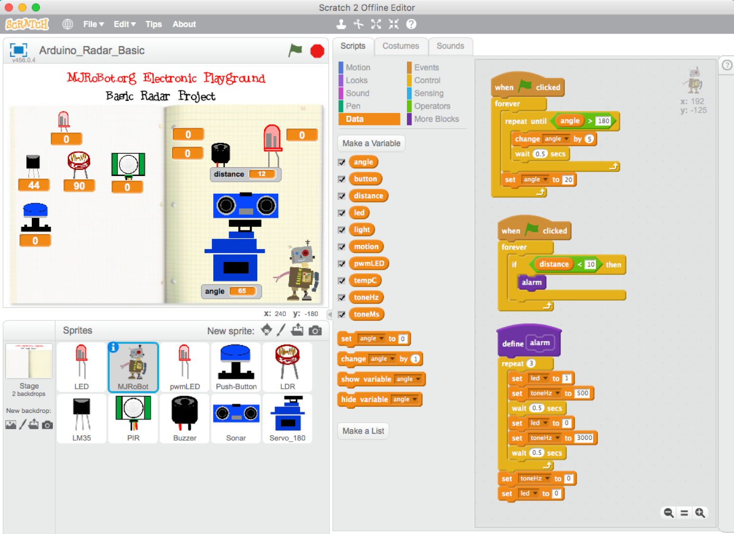Image resolution: width=734 pixels, height=534 pixels.
Task: Open the paint new sprite brush icon
Action: click(x=282, y=329)
